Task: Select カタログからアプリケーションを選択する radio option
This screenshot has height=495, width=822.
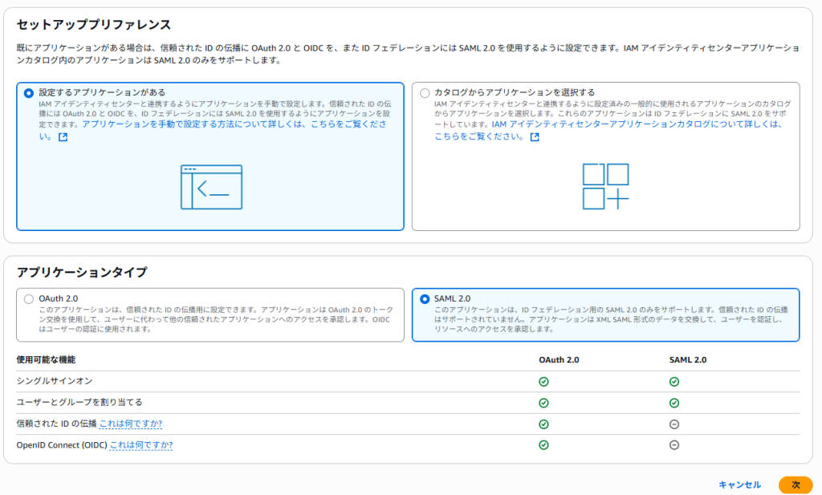Action: click(x=425, y=93)
